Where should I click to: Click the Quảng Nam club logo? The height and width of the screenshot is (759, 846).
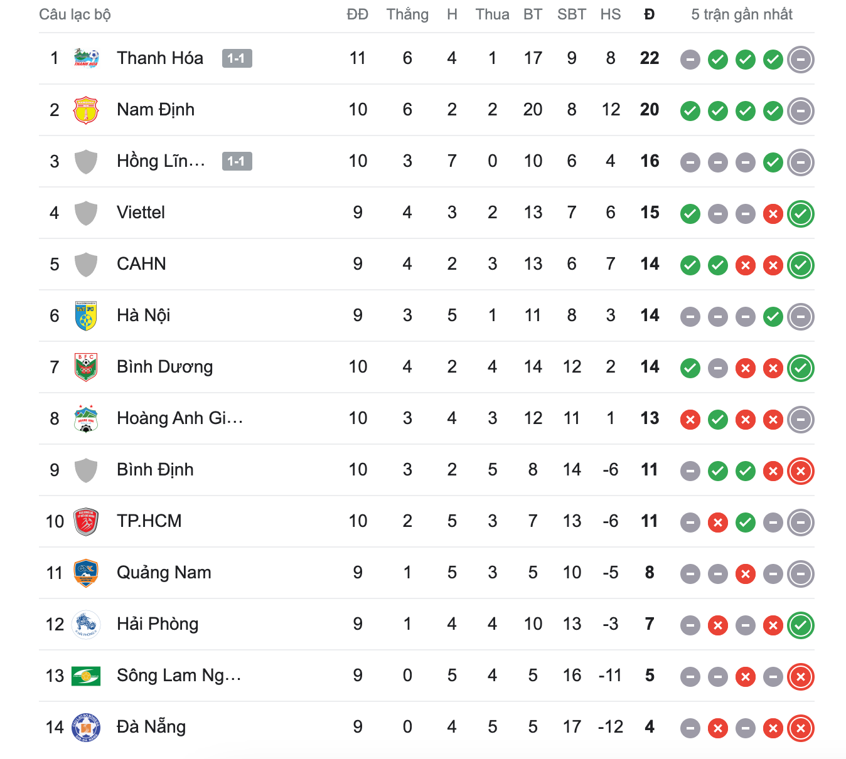click(x=86, y=573)
